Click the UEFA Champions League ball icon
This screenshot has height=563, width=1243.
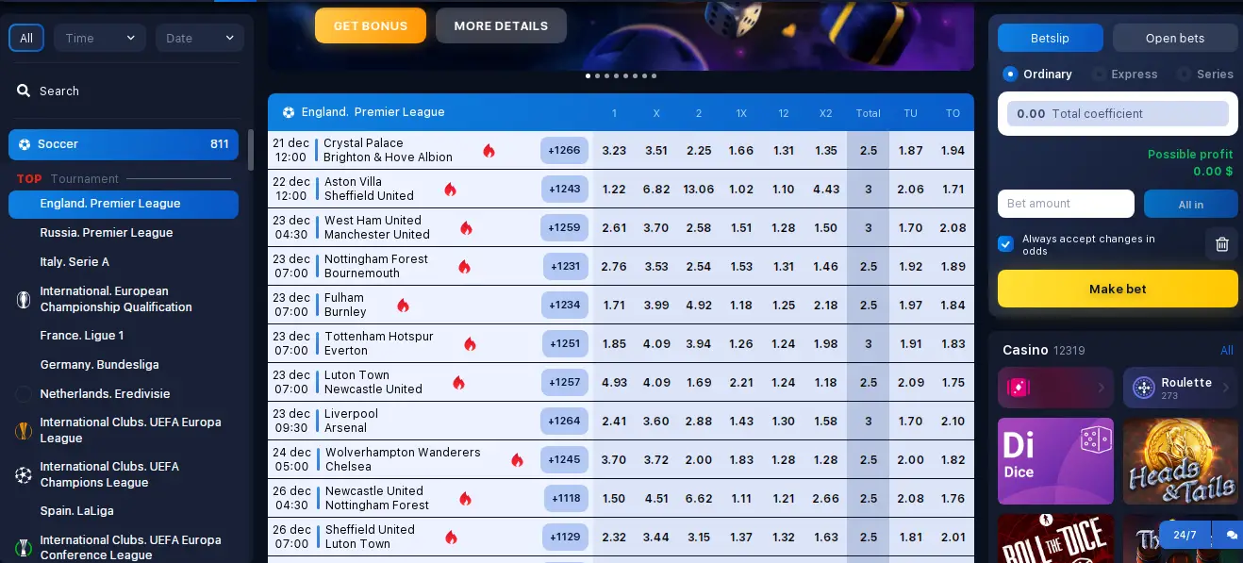pyautogui.click(x=24, y=474)
